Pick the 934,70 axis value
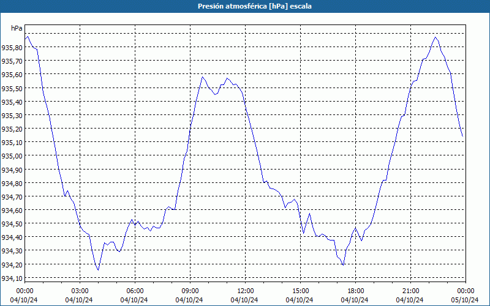Viewport: 490px width, 306px height. tap(12, 196)
